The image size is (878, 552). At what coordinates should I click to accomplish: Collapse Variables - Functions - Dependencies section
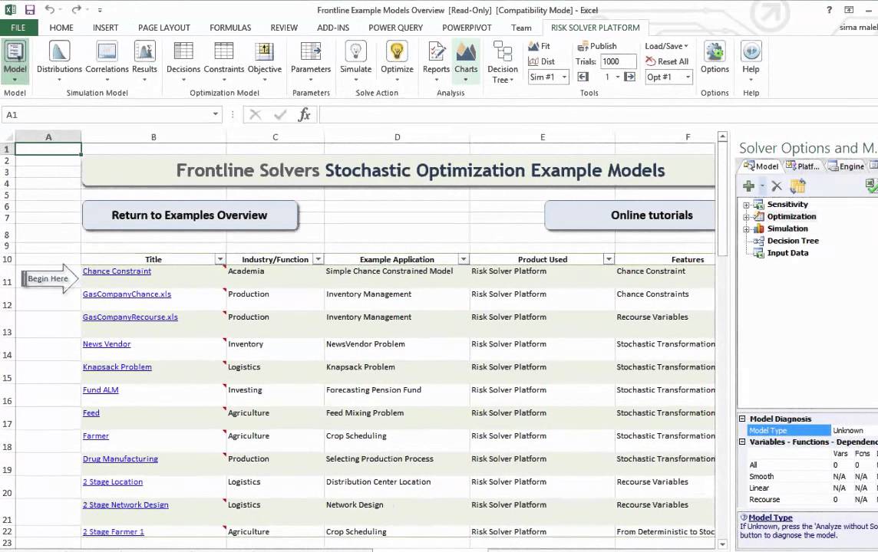[742, 442]
